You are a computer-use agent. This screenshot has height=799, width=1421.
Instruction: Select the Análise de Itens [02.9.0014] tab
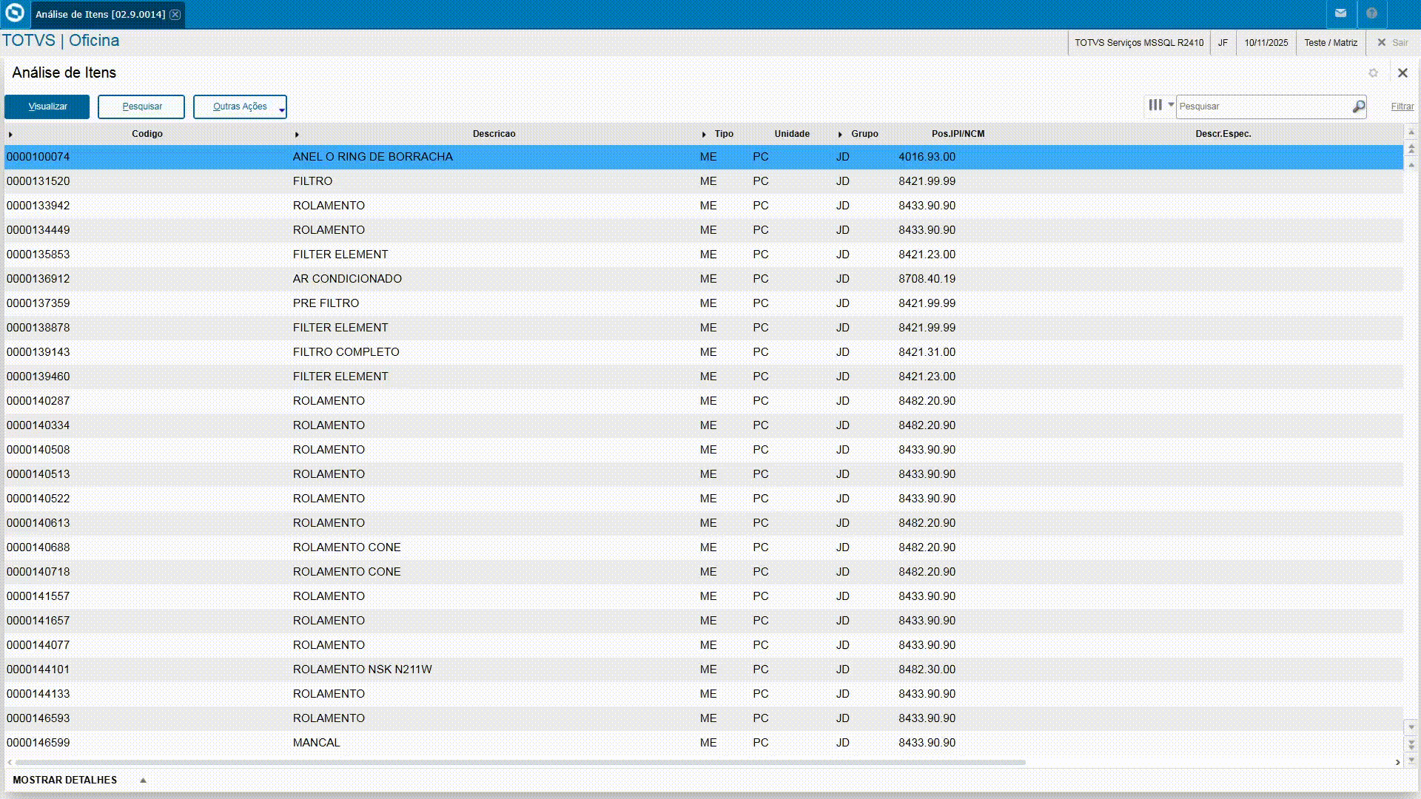100,15
